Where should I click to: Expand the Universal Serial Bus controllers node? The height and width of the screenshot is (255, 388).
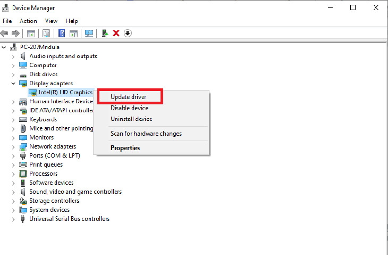tap(13, 219)
